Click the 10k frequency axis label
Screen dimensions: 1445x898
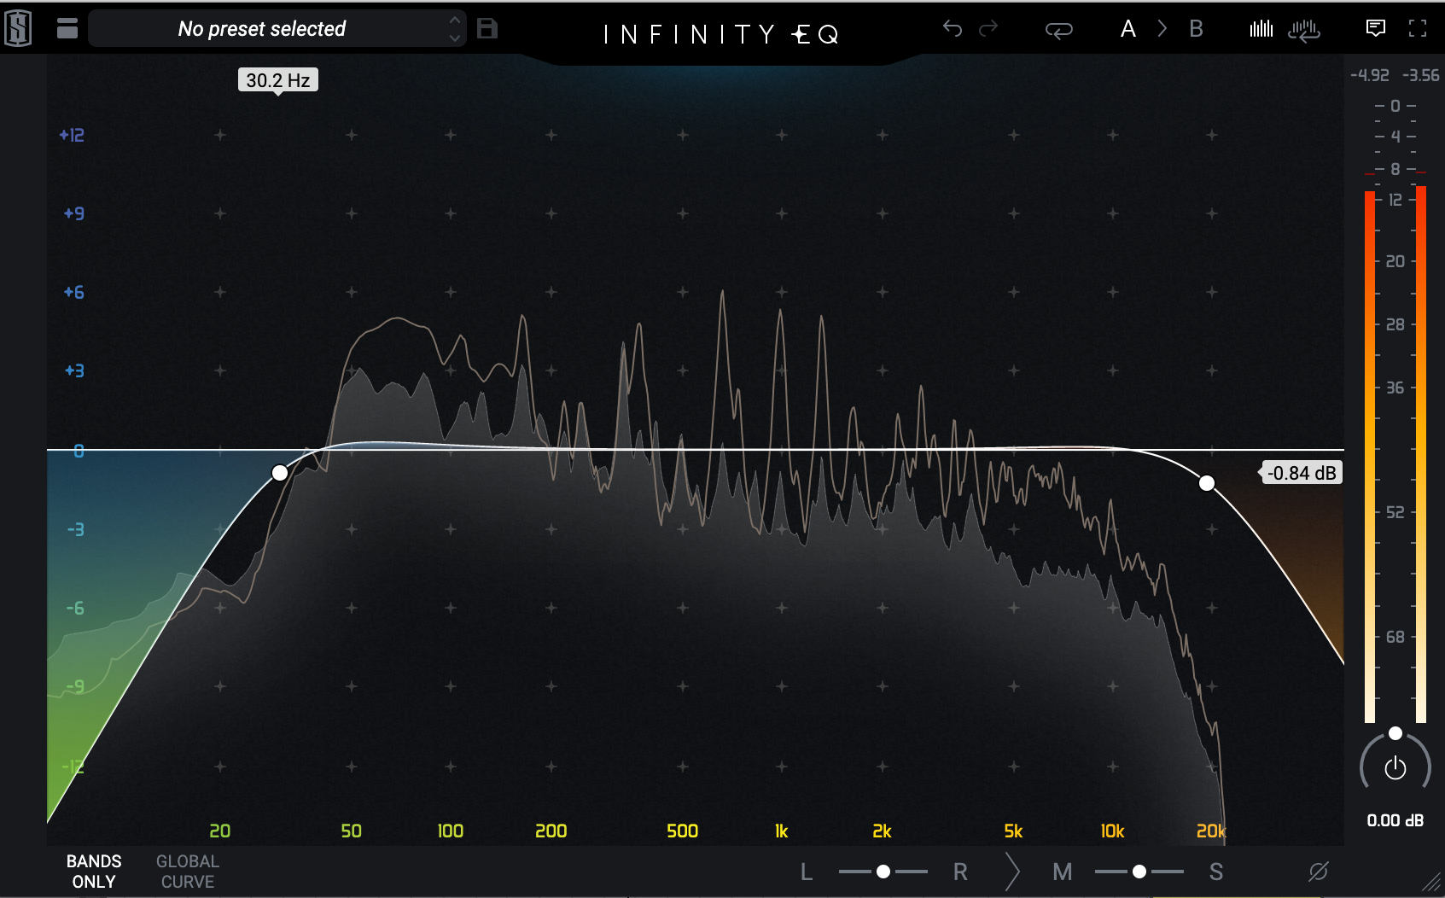coord(1112,831)
